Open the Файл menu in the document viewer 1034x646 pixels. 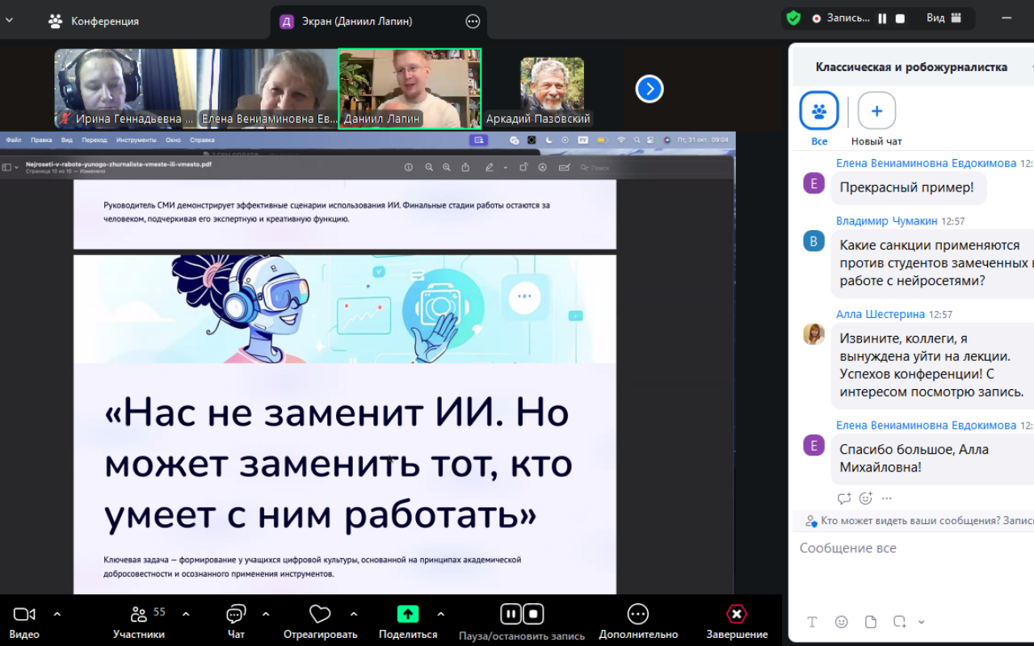[12, 139]
